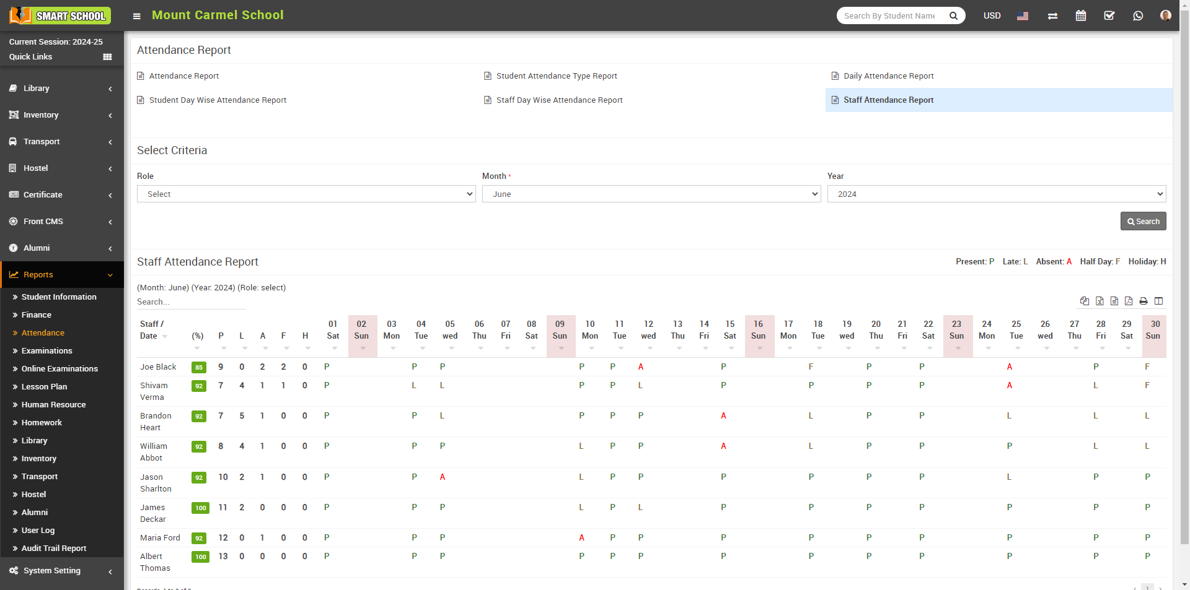The image size is (1190, 590).
Task: Open the task list icon in header
Action: tap(1109, 15)
